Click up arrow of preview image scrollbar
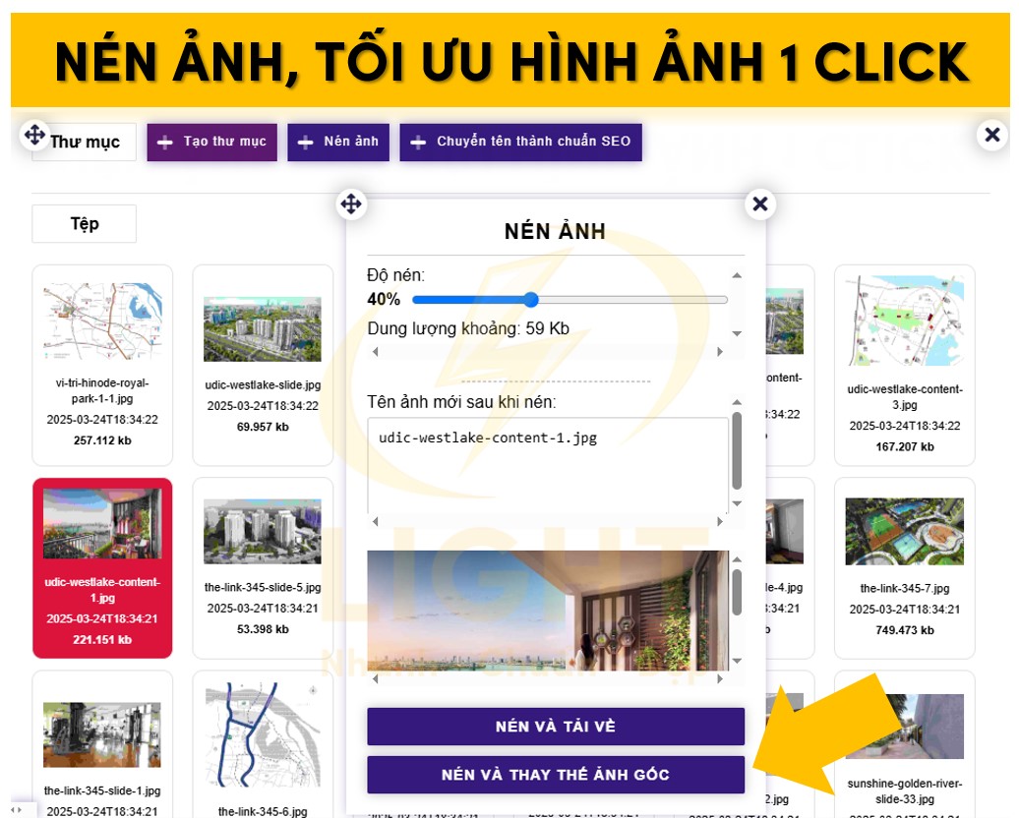The width and height of the screenshot is (1019, 818). coord(737,558)
